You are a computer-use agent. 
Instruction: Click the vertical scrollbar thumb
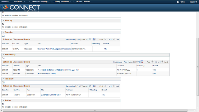tap(198, 67)
